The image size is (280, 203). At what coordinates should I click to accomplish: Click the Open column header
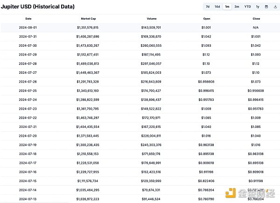pyautogui.click(x=207, y=19)
